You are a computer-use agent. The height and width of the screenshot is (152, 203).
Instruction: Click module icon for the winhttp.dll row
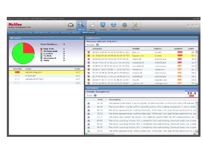(89, 77)
